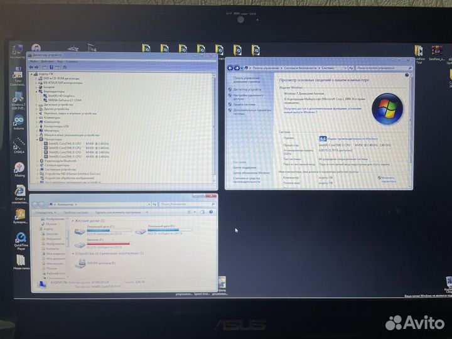The image size is (452, 339).
Task: Open Диспетчер устройств link in System sidebar
Action: [x=247, y=89]
